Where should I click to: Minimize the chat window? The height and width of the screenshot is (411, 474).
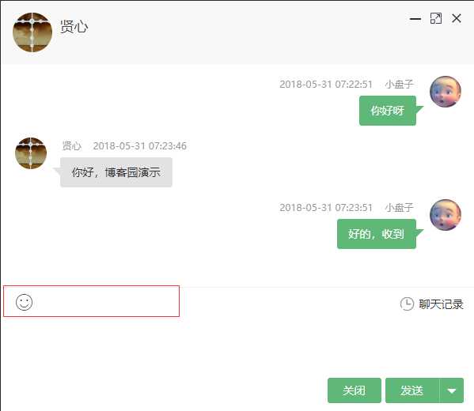pos(415,19)
